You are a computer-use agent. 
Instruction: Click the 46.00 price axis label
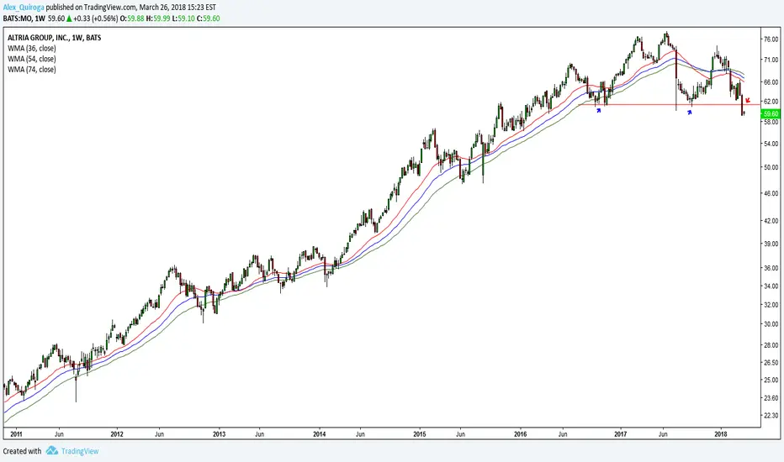click(771, 193)
